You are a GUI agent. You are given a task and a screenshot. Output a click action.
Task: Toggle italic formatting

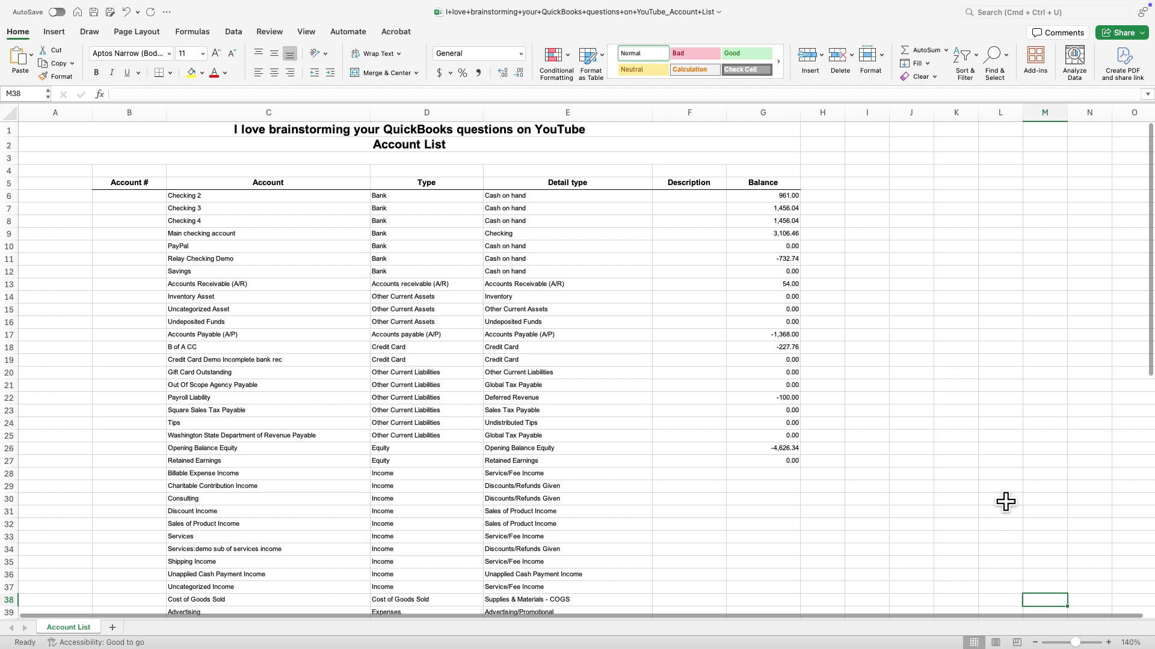pos(111,73)
